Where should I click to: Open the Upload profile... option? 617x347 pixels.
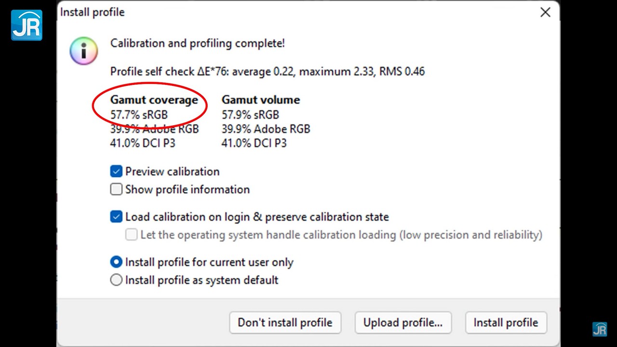tap(402, 322)
